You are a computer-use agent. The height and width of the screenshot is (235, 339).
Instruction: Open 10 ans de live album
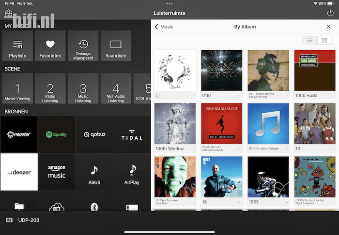(222, 123)
